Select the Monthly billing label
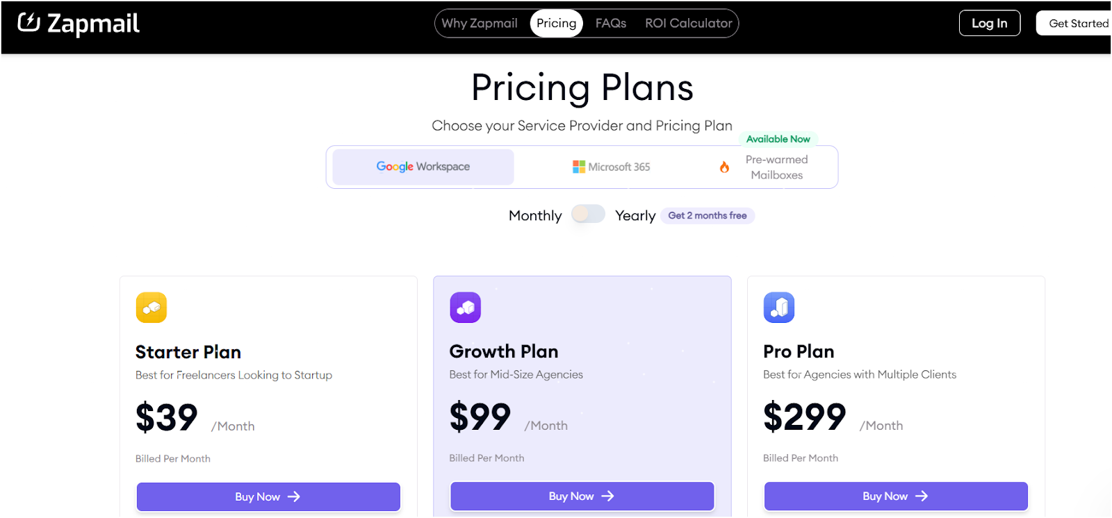This screenshot has width=1112, height=518. click(535, 216)
